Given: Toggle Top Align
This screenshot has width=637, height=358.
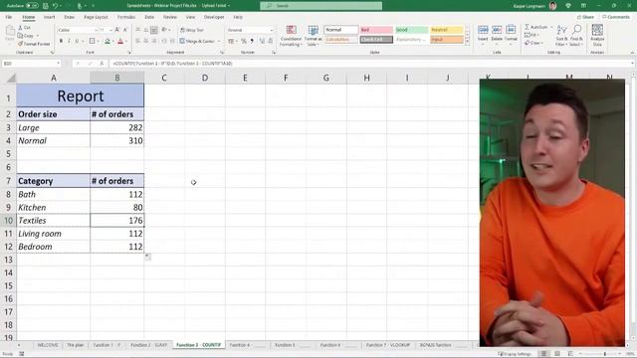Looking at the screenshot, I should pyautogui.click(x=137, y=30).
